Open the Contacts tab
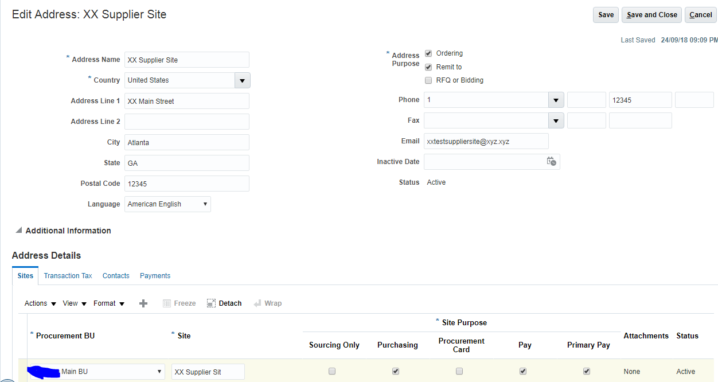The height and width of the screenshot is (382, 718). coord(116,276)
